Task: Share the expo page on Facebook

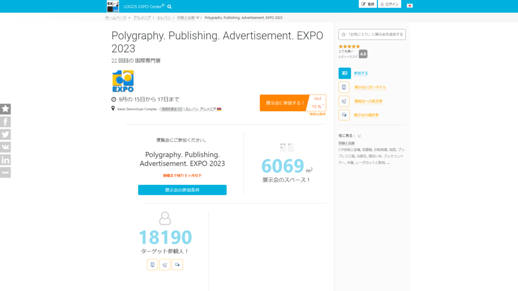Action: click(6, 122)
